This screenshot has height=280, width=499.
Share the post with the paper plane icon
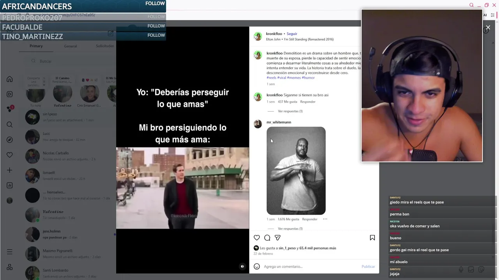tap(278, 238)
